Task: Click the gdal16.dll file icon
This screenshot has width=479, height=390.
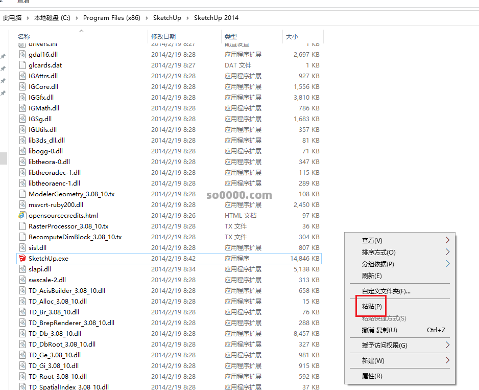Action: tap(22, 55)
